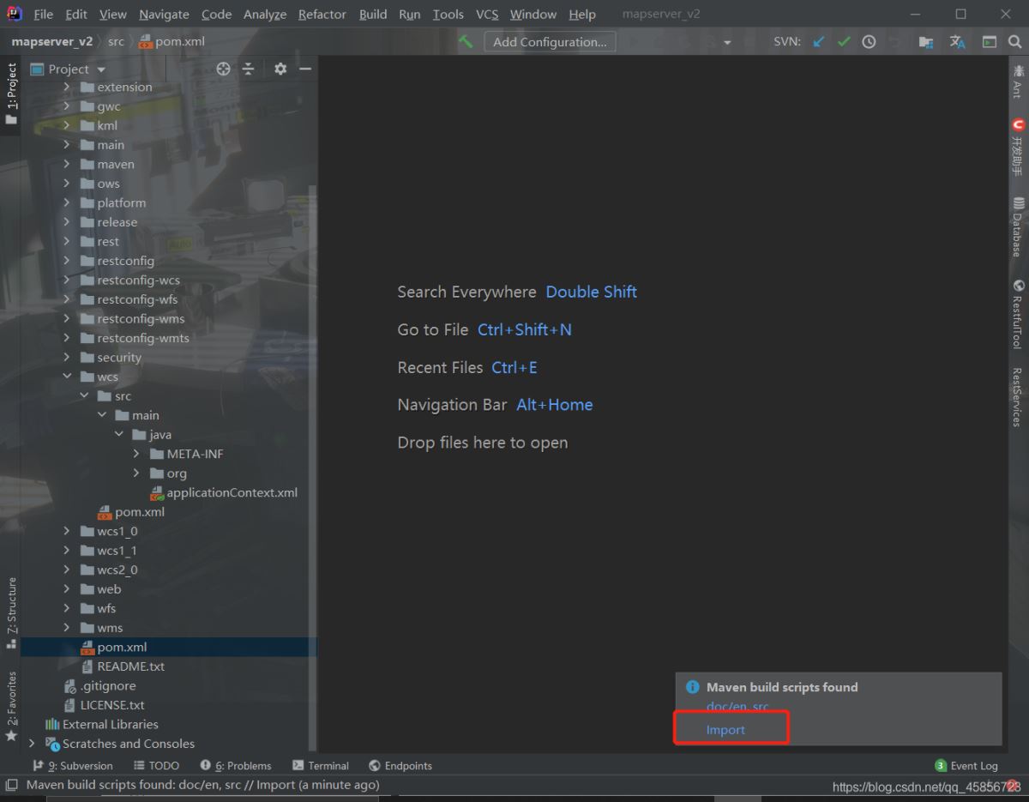Open the Terminal tab at bottom

click(x=321, y=765)
